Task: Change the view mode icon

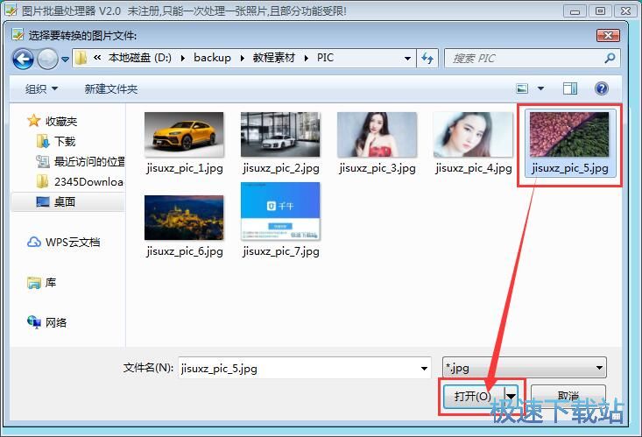Action: pos(522,88)
